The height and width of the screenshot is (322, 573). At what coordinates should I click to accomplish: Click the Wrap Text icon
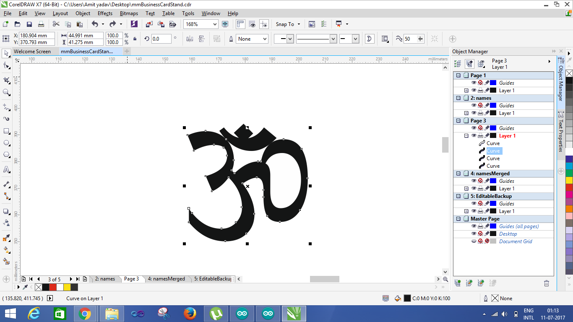(385, 39)
